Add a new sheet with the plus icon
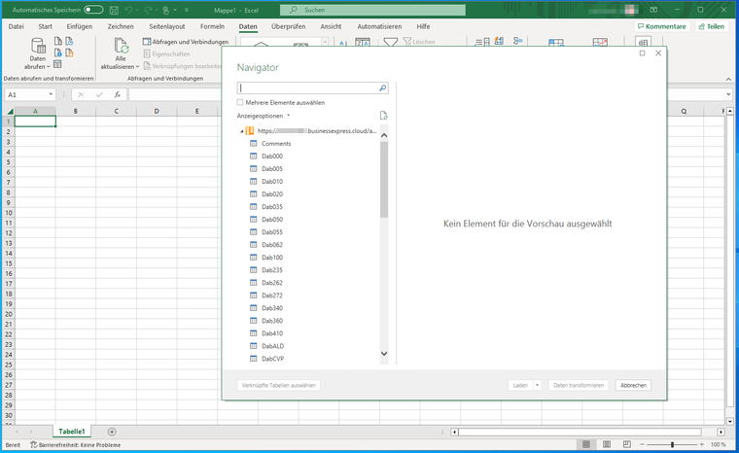 pos(112,431)
